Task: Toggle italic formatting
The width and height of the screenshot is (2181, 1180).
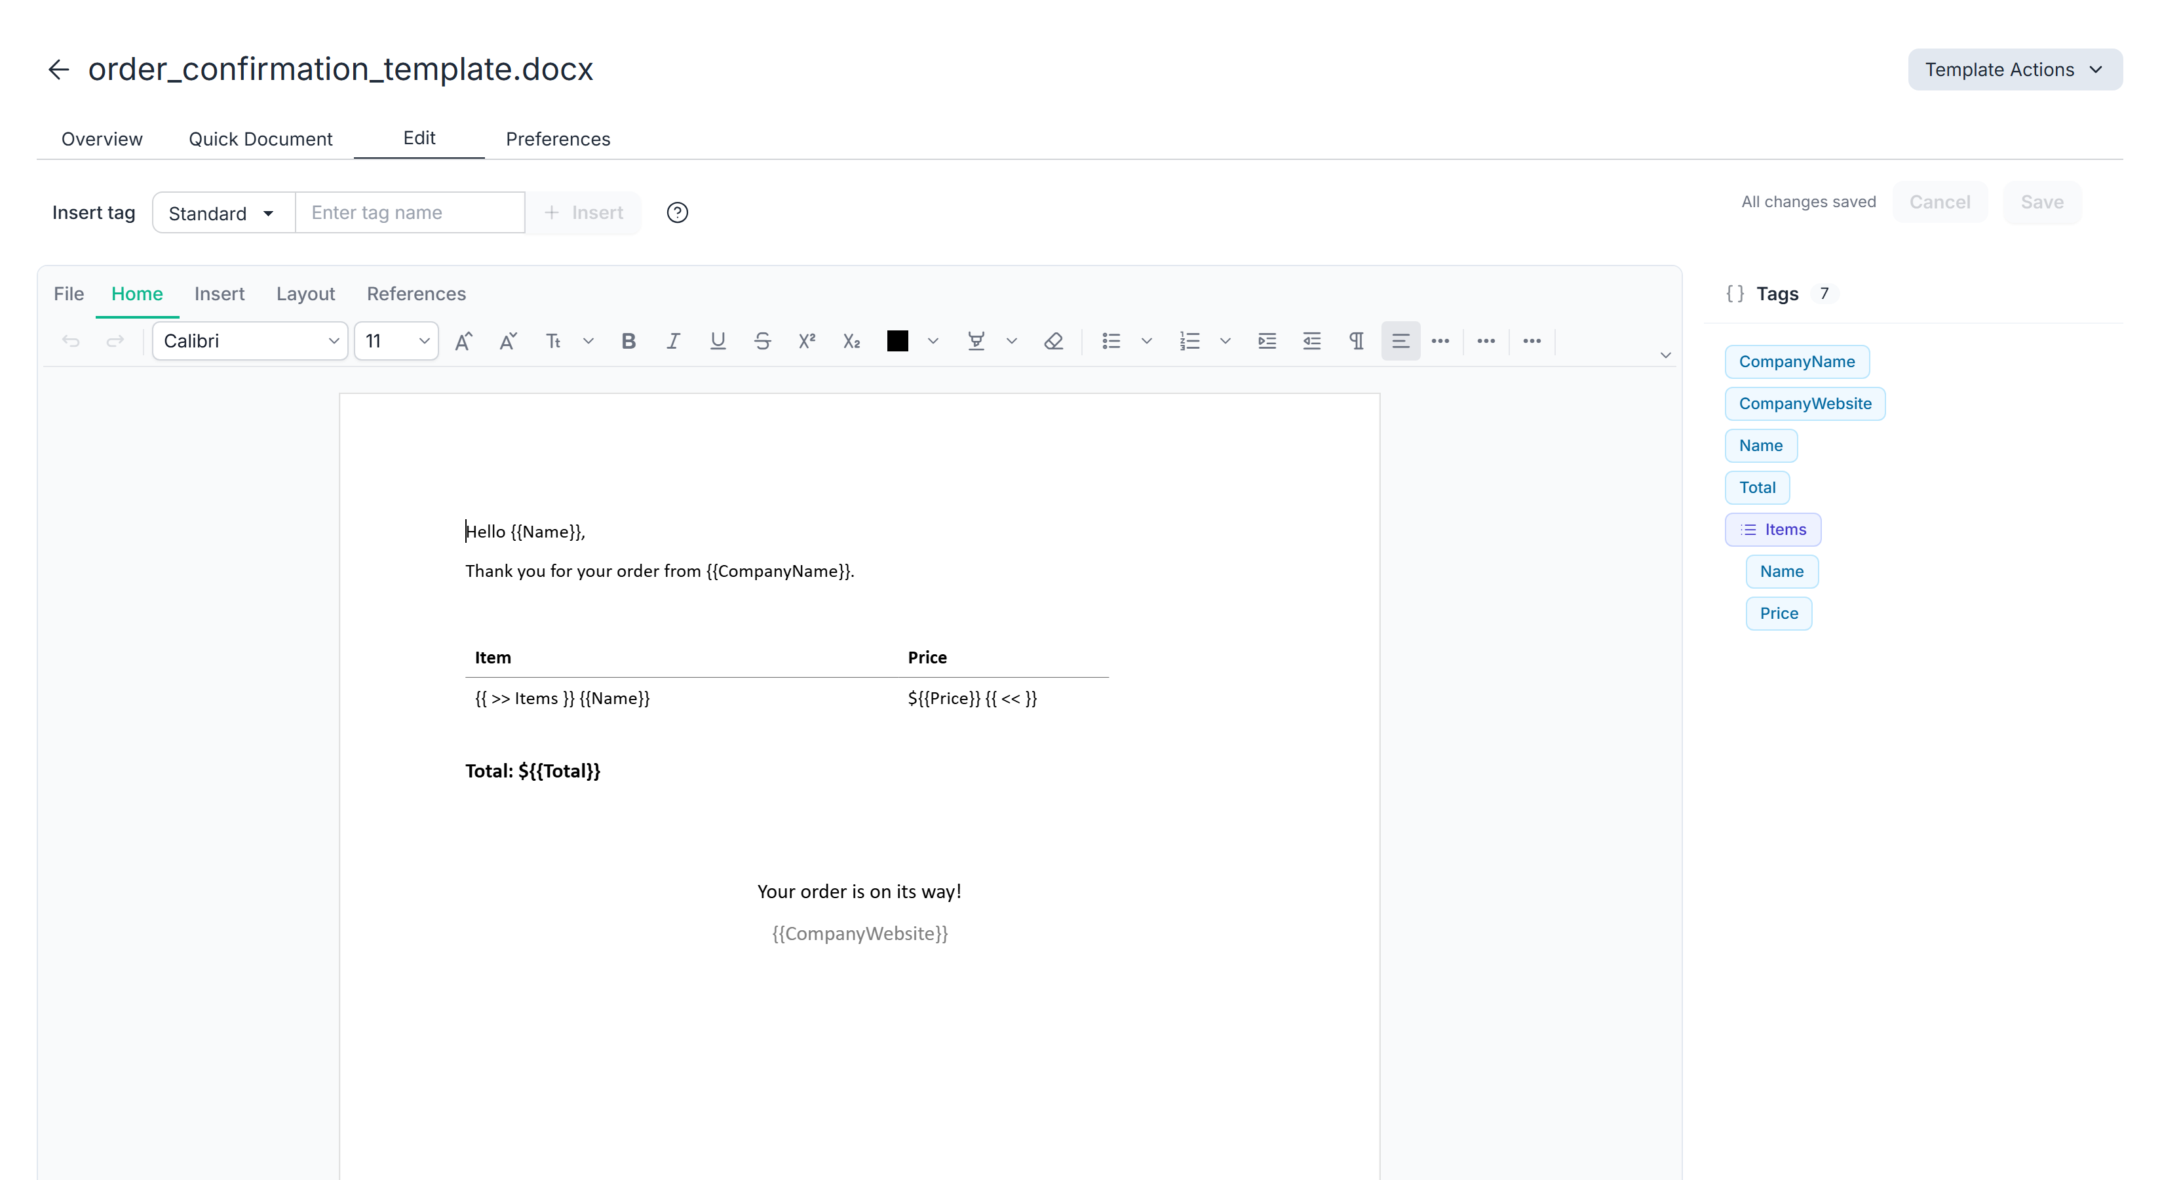Action: coord(673,340)
